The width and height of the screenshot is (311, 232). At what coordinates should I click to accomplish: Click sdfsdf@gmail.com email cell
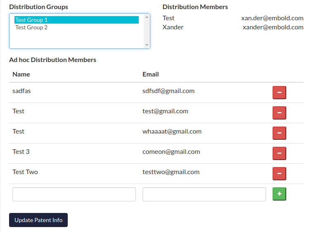169,91
